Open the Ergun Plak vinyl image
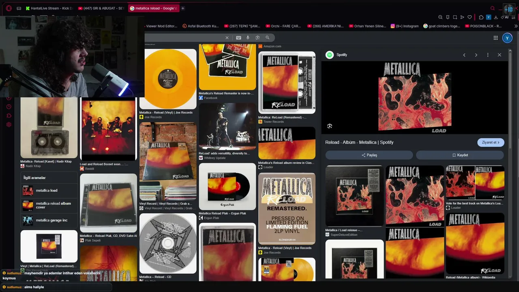519x292 pixels. coord(227,187)
